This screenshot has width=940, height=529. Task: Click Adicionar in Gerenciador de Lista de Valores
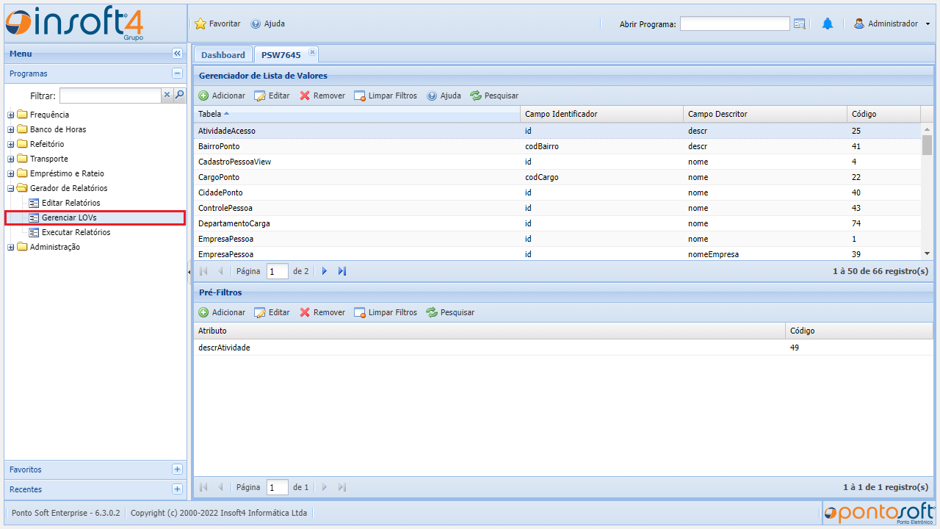point(222,96)
